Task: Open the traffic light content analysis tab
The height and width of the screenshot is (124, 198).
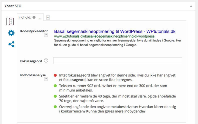Action: [11, 21]
